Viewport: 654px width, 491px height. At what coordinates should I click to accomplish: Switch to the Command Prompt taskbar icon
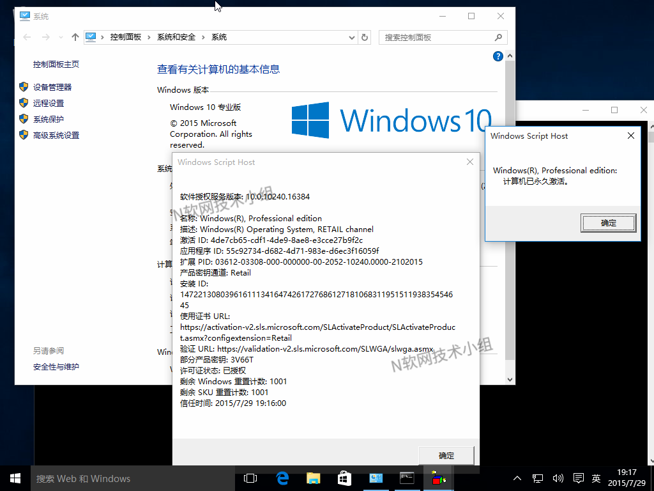pyautogui.click(x=407, y=478)
